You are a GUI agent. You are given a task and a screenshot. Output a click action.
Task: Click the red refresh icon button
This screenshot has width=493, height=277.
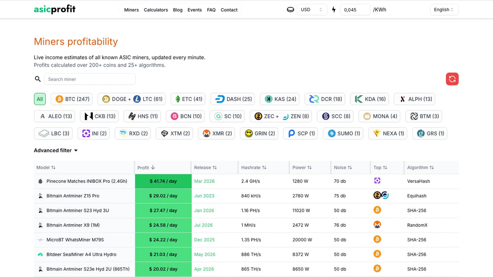coord(452,79)
